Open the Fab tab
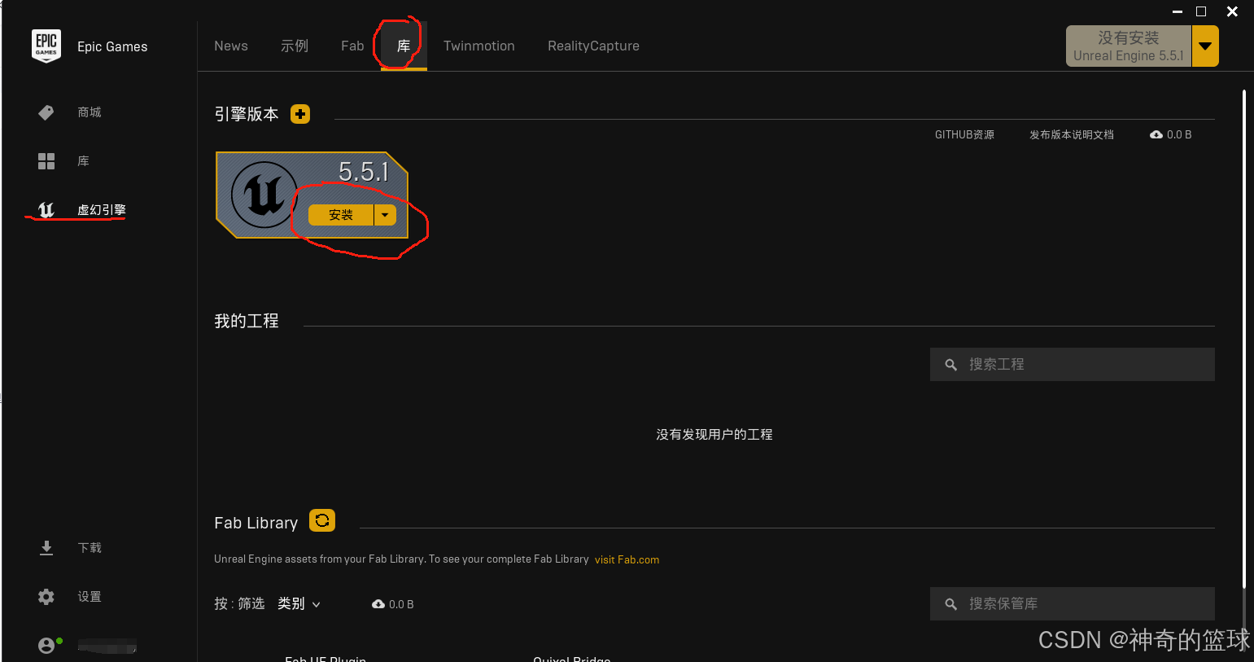The width and height of the screenshot is (1254, 662). click(x=352, y=46)
